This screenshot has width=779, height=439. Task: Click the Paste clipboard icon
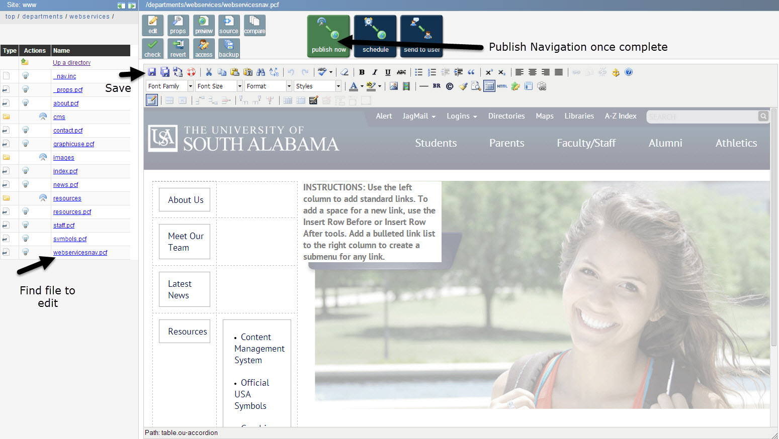[x=235, y=72]
